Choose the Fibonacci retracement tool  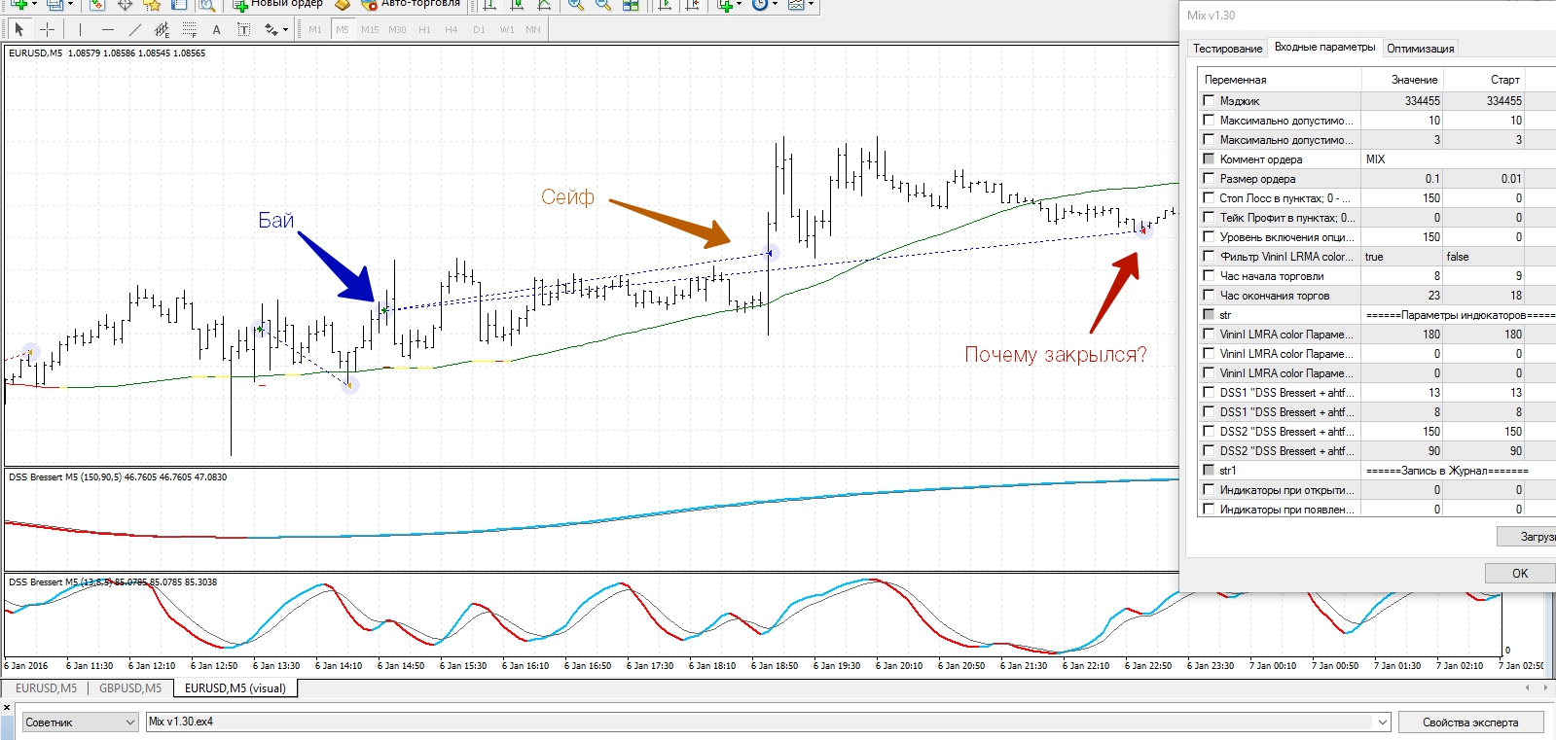(x=189, y=29)
